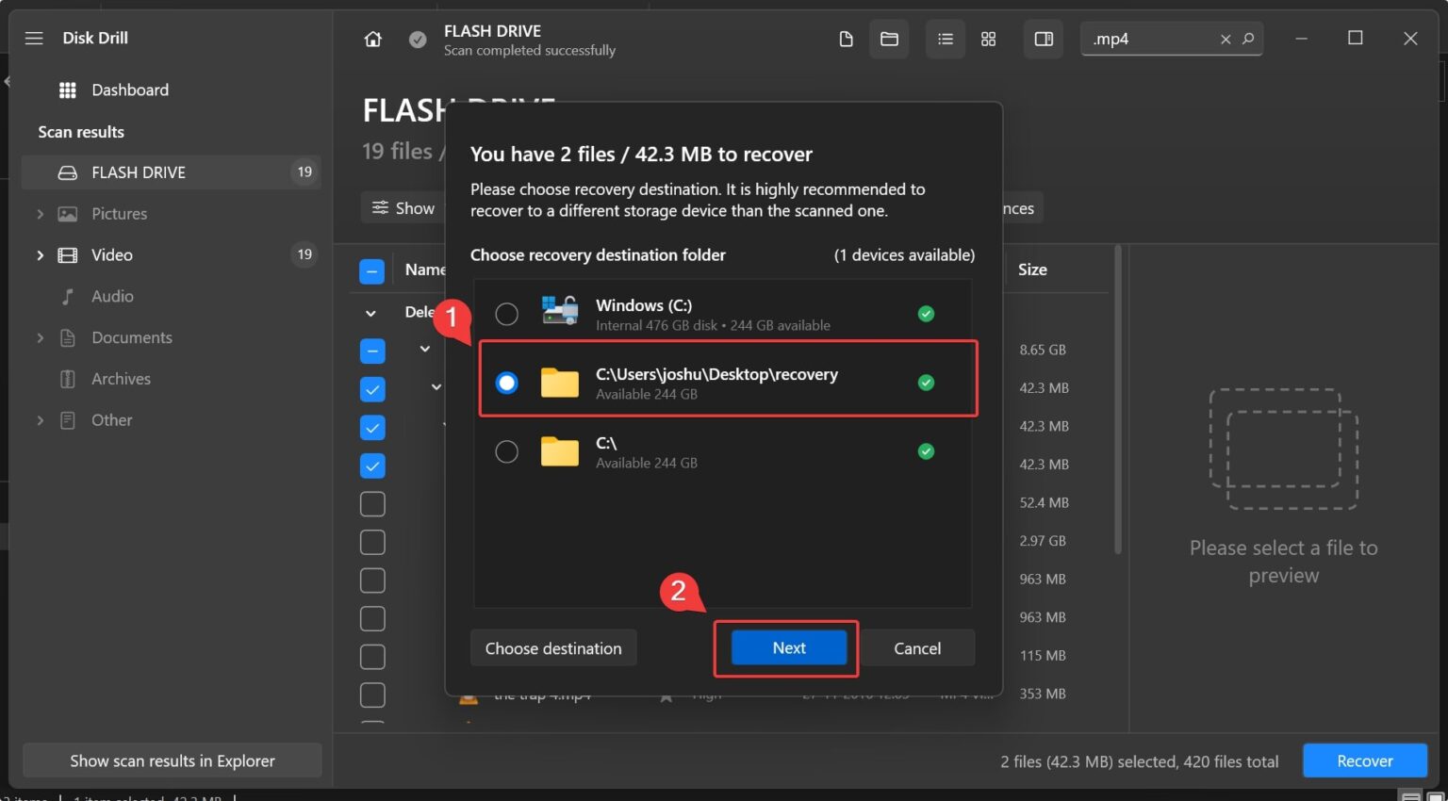This screenshot has height=801, width=1448.
Task: Toggle the preview panel icon
Action: pyautogui.click(x=1043, y=39)
